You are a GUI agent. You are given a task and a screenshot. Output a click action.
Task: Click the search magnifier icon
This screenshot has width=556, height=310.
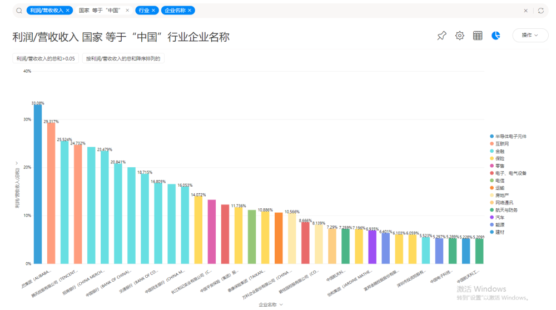pyautogui.click(x=19, y=11)
